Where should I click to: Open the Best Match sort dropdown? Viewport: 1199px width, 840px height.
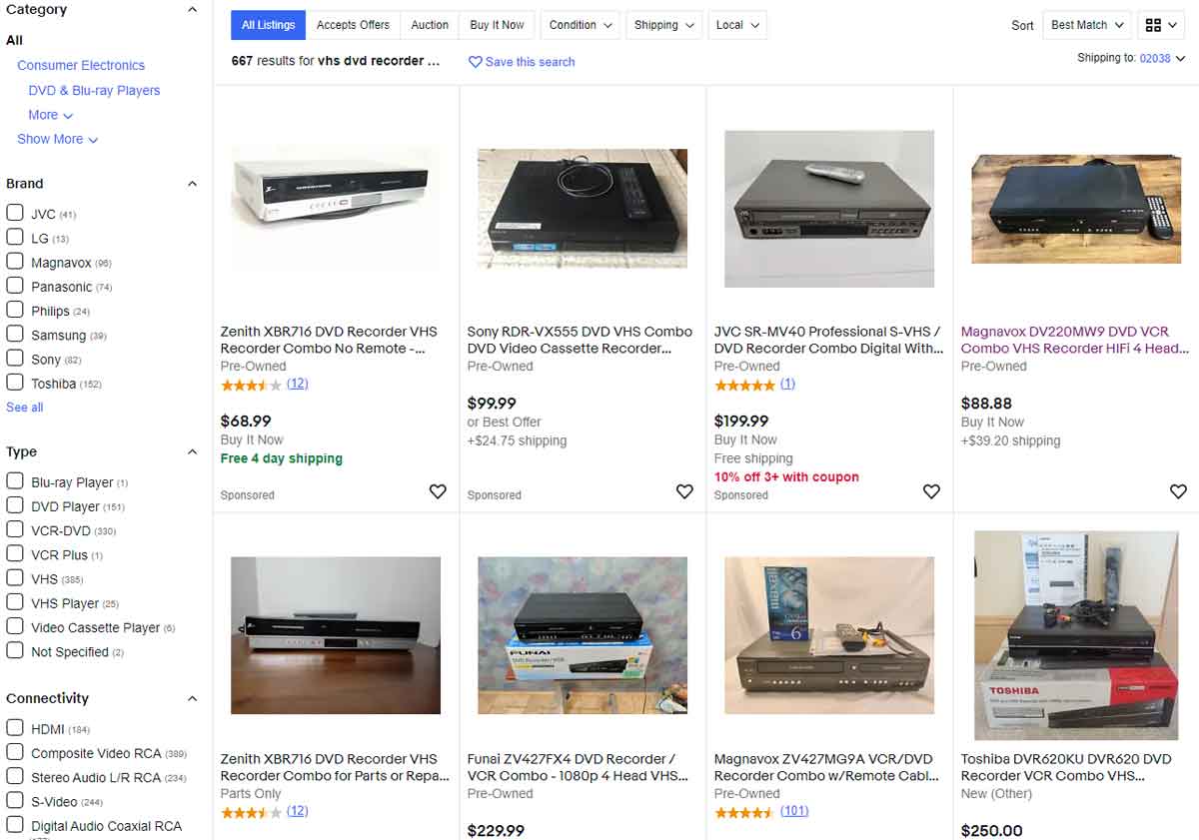pos(1087,25)
